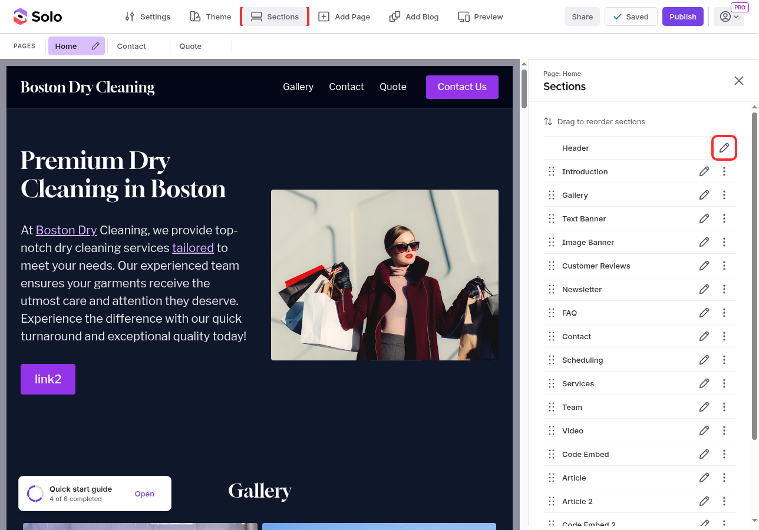Open the Theme editor
Image resolution: width=759 pixels, height=530 pixels.
tap(210, 16)
